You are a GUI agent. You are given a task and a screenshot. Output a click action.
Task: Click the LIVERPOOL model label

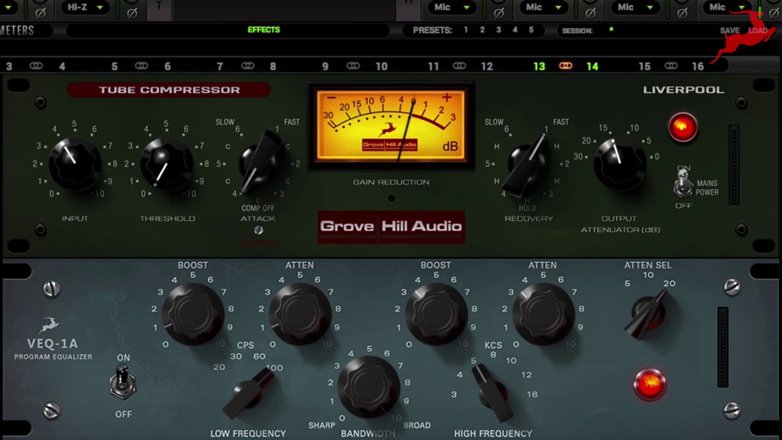[684, 90]
